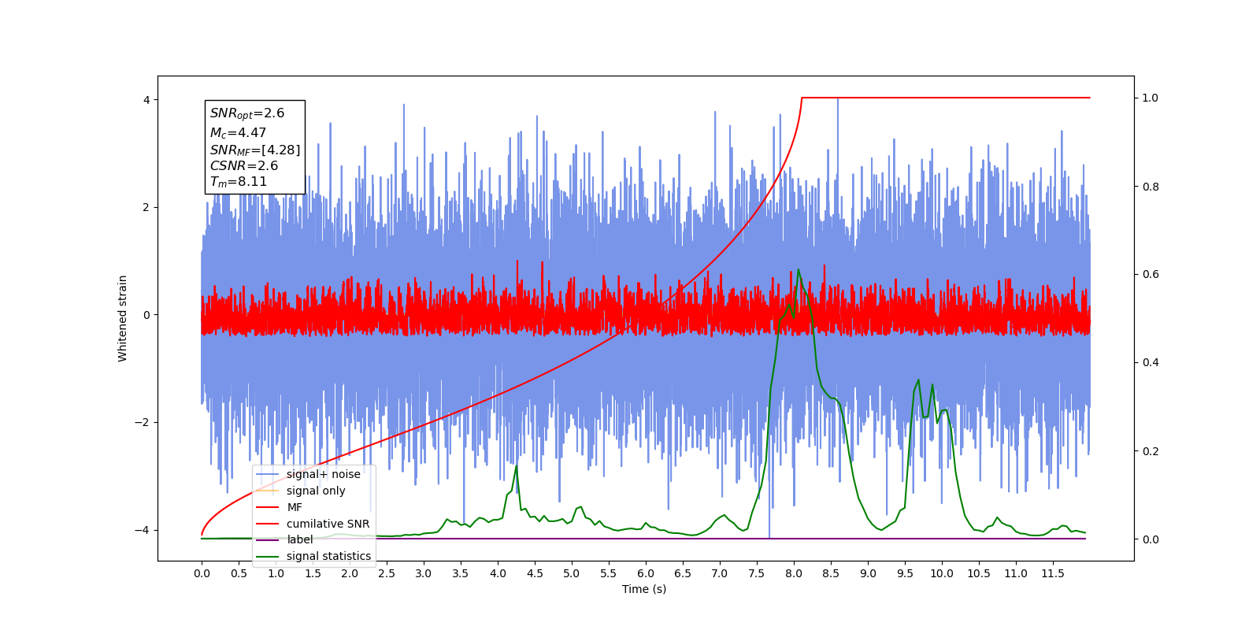Screen dimensions: 1260x630
Task: Click the flat cumulative SNR line at 1.0
Action: (945, 98)
